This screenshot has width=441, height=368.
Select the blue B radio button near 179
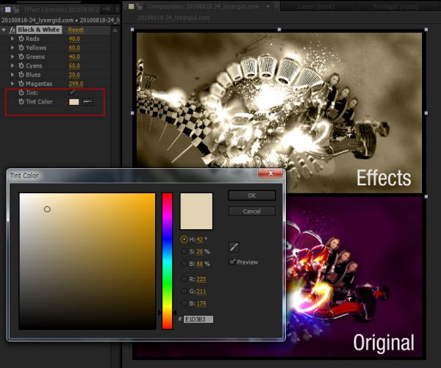click(184, 303)
